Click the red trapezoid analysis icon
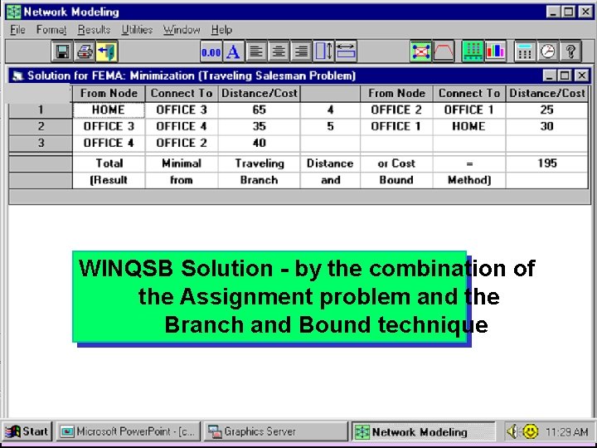 tap(443, 51)
